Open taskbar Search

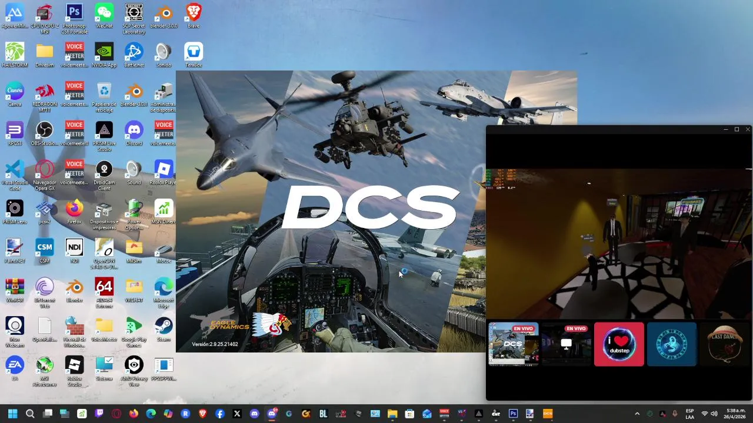click(x=30, y=414)
